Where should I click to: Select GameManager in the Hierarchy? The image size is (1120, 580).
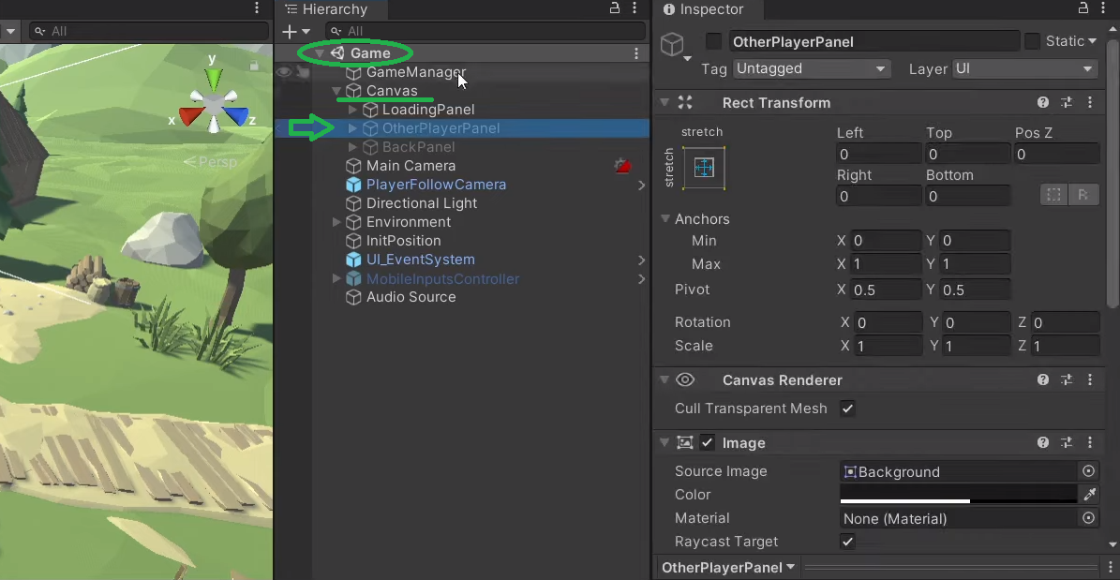416,72
